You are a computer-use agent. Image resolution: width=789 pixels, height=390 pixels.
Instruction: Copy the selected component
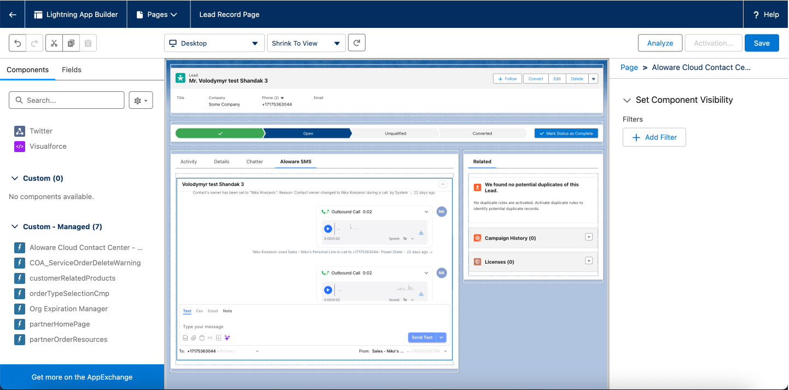[x=71, y=43]
